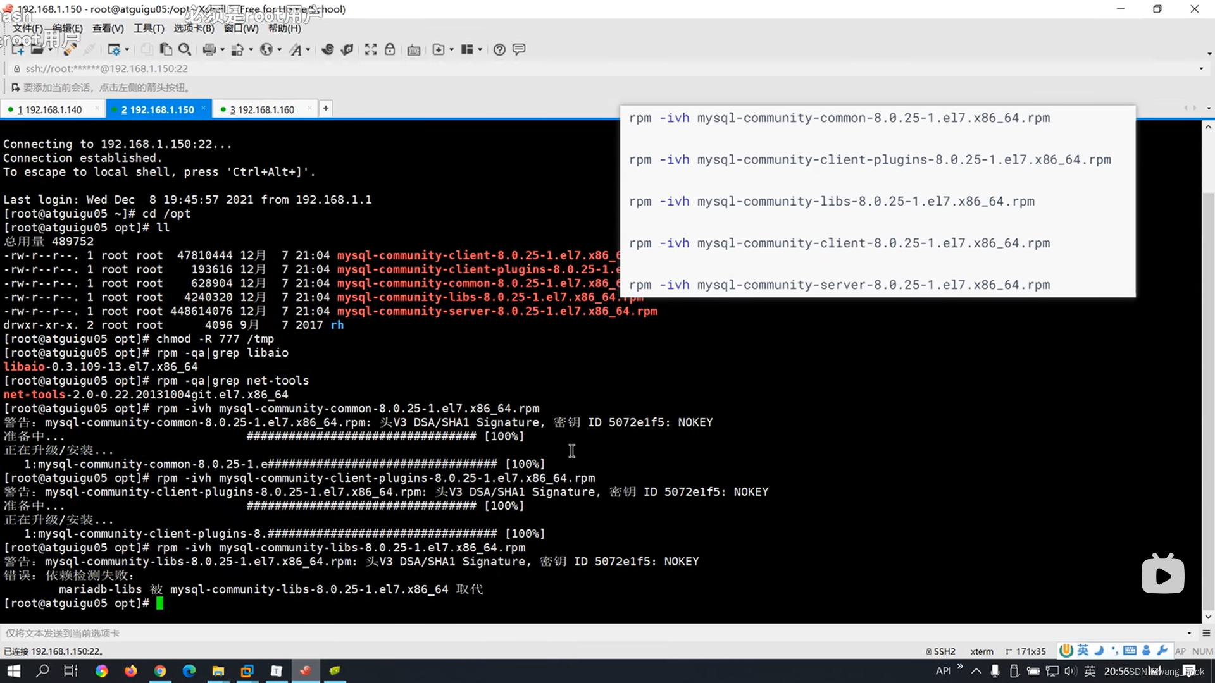Click the Find magnifier icon in toolbar
Screen dimensions: 1215x683
(x=185, y=49)
